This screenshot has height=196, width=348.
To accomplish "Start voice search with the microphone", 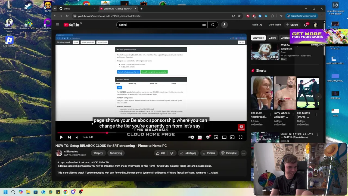I will pyautogui.click(x=224, y=25).
